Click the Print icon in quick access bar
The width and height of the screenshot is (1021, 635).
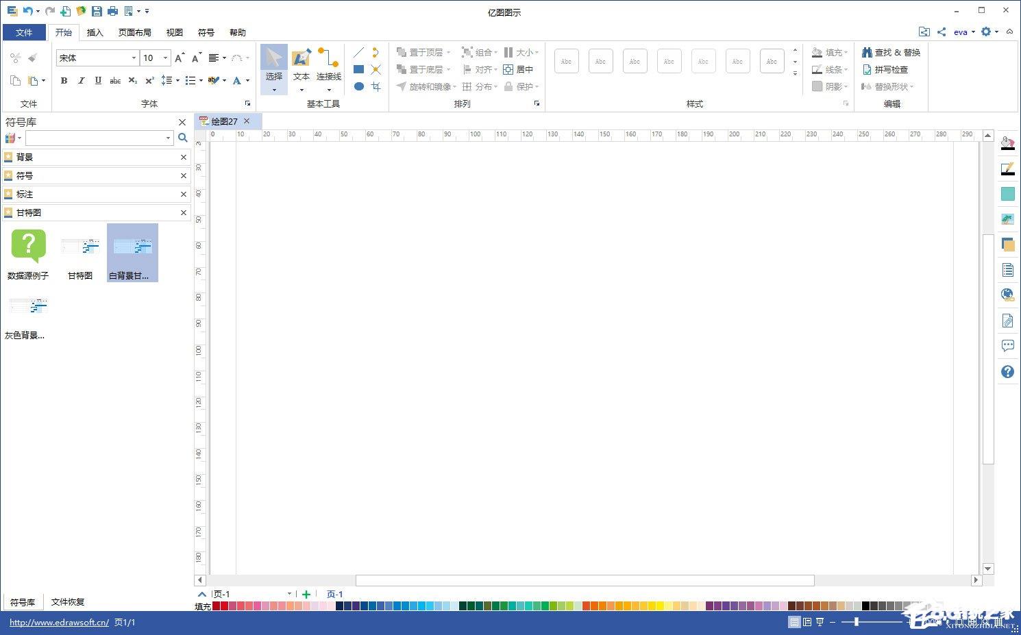(x=112, y=11)
